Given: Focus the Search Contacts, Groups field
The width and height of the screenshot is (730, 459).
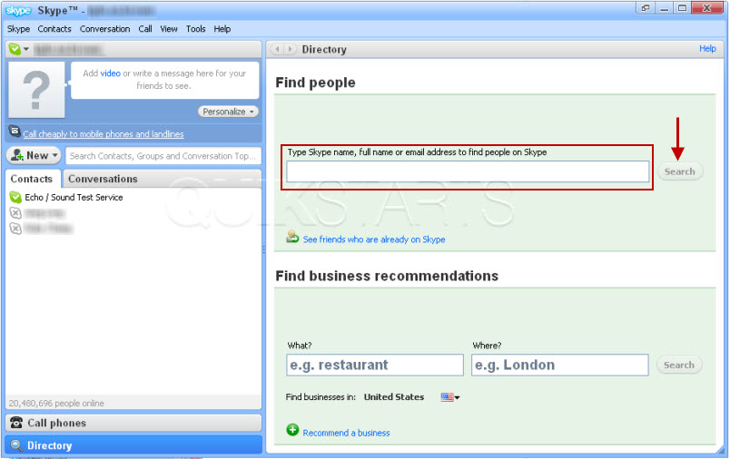Looking at the screenshot, I should tap(163, 156).
